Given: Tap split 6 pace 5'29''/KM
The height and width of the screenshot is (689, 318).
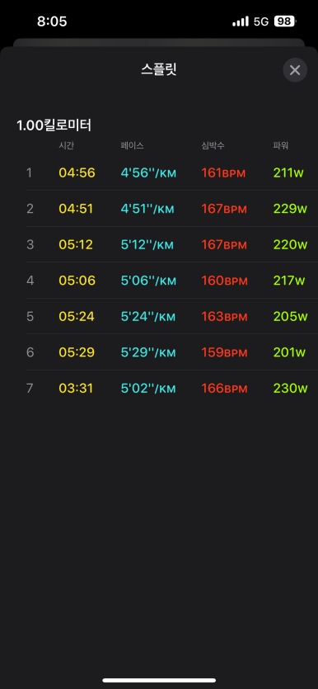Looking at the screenshot, I should click(x=148, y=352).
